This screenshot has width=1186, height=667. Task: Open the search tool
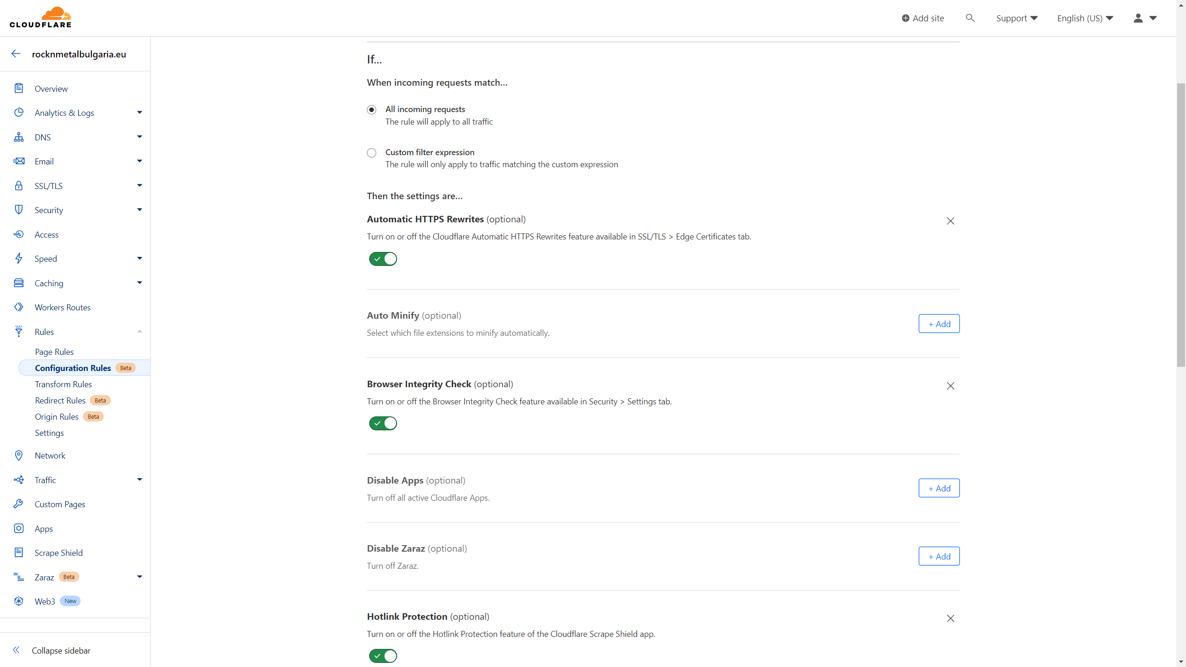[970, 18]
